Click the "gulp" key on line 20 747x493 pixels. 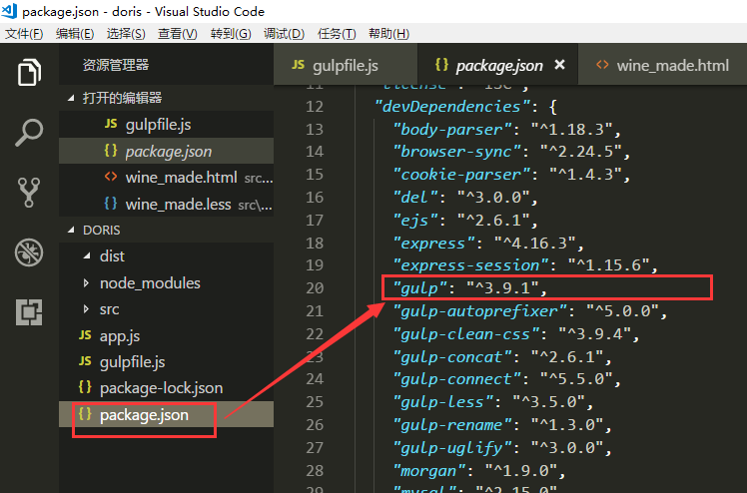click(420, 287)
